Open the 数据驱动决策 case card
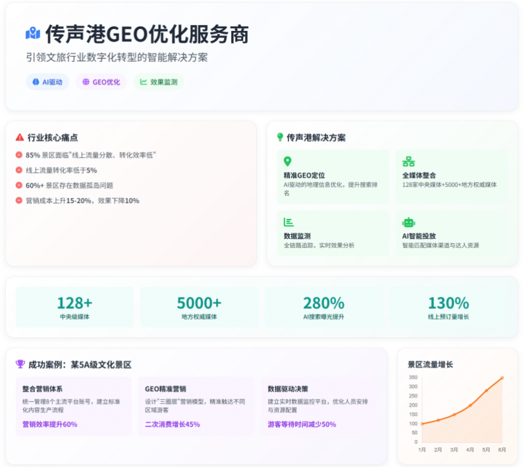527x467 pixels. pyautogui.click(x=319, y=406)
